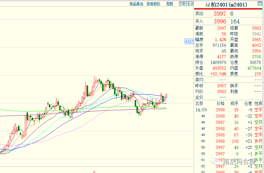264x173 pixels.
Task: Open the 周期 period selector
Action: [x=170, y=4]
